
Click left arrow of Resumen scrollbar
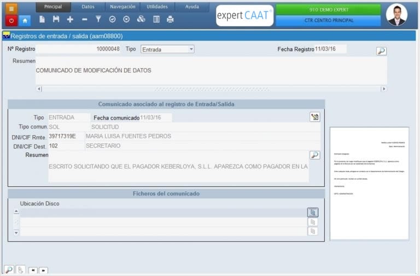[39, 89]
